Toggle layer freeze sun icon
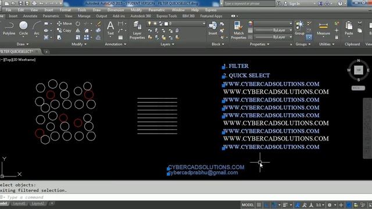 point(155,23)
